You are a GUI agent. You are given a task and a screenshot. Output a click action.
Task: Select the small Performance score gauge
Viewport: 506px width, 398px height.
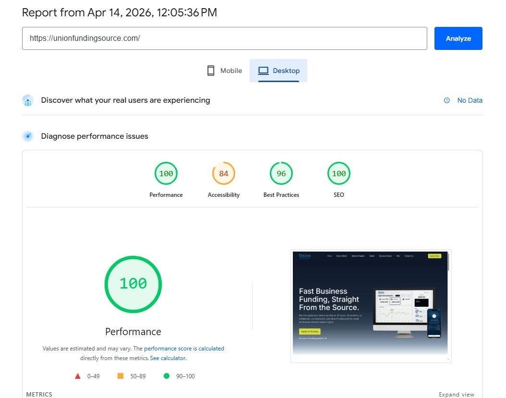[x=166, y=174]
